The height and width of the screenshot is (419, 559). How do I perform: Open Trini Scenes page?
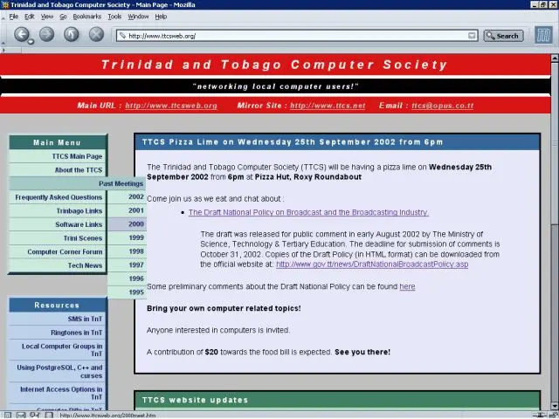point(58,238)
